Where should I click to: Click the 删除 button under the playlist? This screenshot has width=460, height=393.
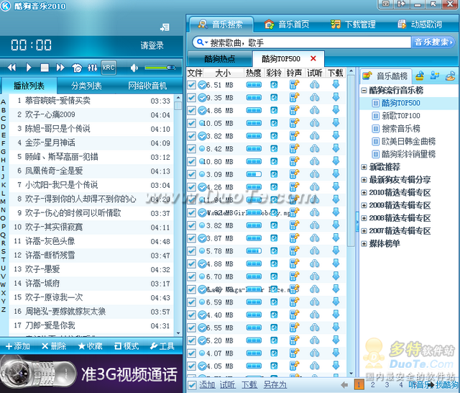pyautogui.click(x=54, y=346)
